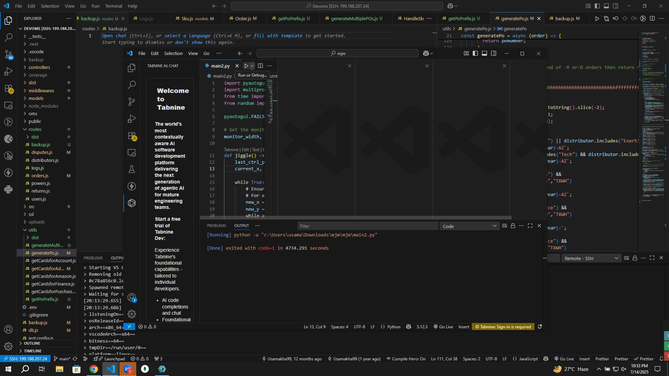Screen dimensions: 669x376
Task: Open Search view in Devoms activity bar
Action: tap(8, 37)
